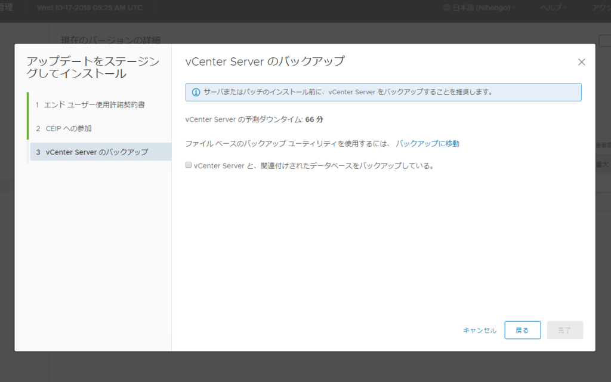
Task: Open the ヘルプ menu dropdown
Action: coord(553,7)
